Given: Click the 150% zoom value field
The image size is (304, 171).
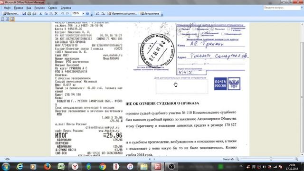Looking at the screenshot, I should click(x=76, y=14).
